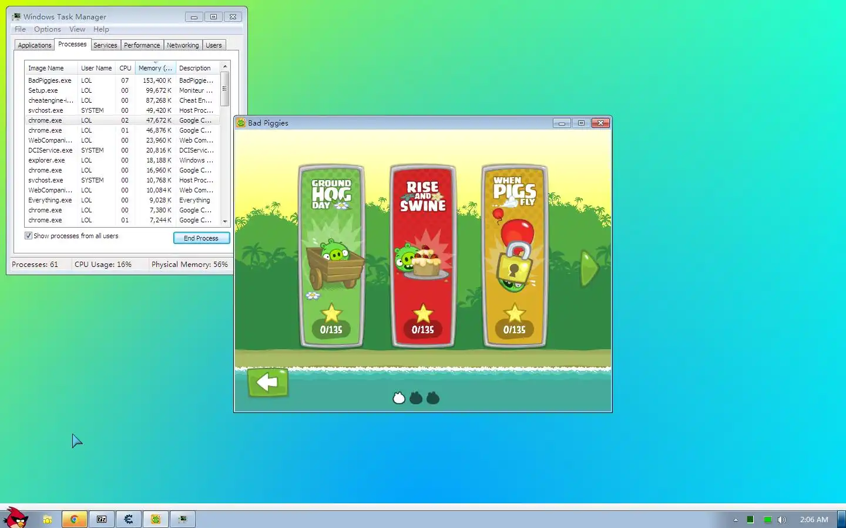Select the DCIService.exe process row
846x528 pixels.
(122, 150)
